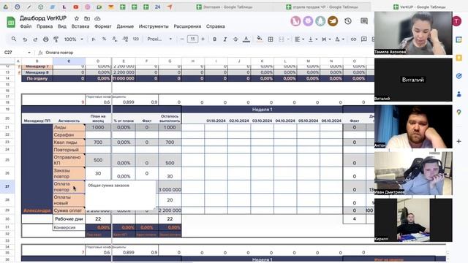Click the Иван Дмитриев video tile
Screen dimensions: 468x263
413,173
